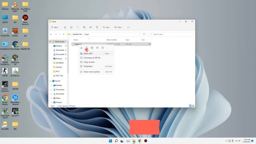Open File Explorer from the taskbar
The height and width of the screenshot is (144, 256).
[x=134, y=141]
